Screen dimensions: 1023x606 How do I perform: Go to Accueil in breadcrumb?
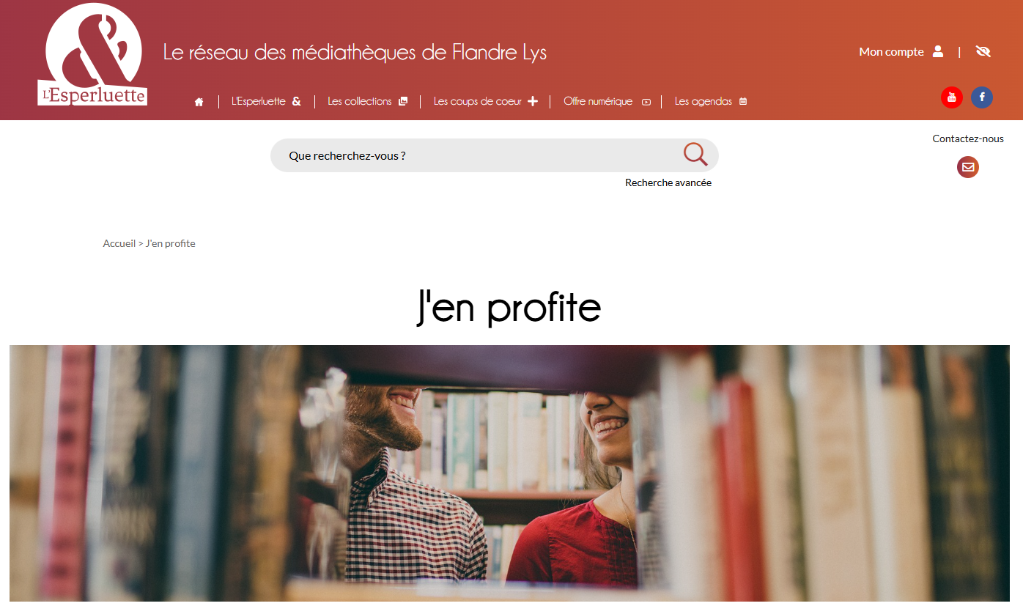(119, 243)
